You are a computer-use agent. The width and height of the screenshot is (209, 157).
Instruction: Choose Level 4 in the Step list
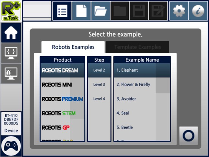pos(99,99)
